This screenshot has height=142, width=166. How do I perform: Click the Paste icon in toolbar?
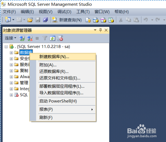tap(136, 20)
